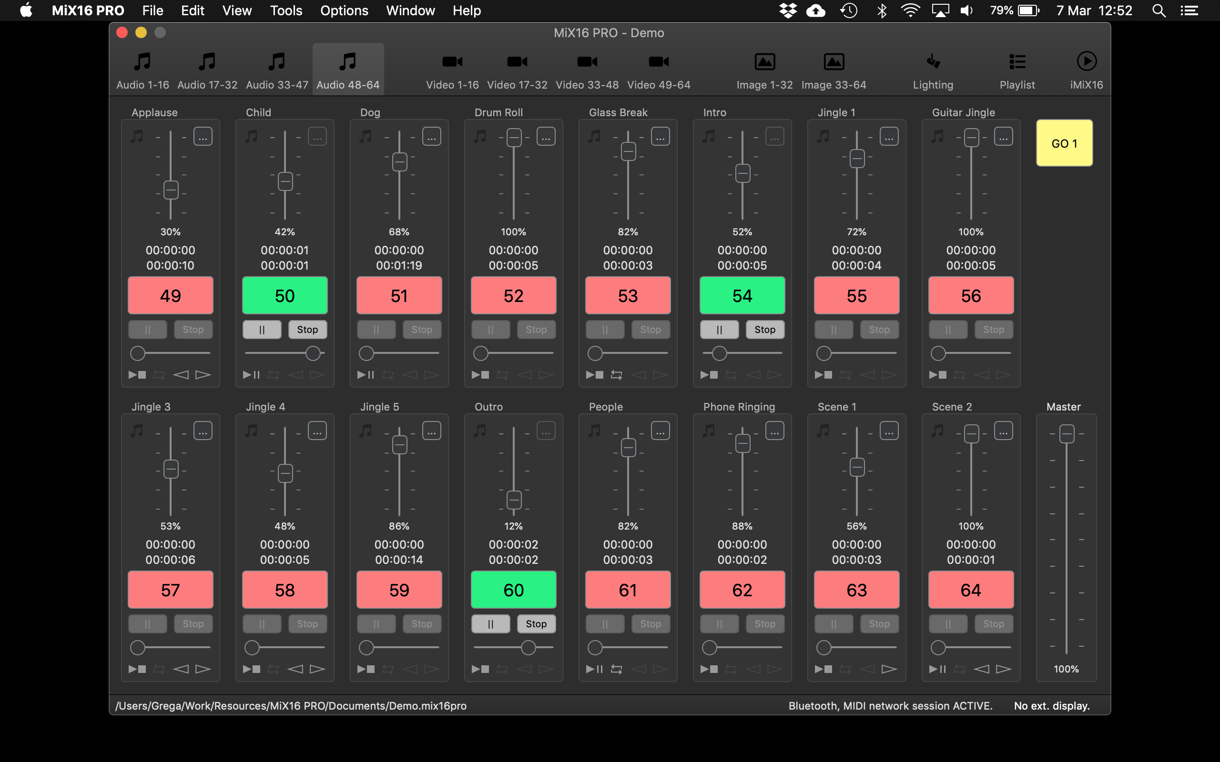Click the Applause music note icon
This screenshot has height=762, width=1220.
click(x=137, y=137)
